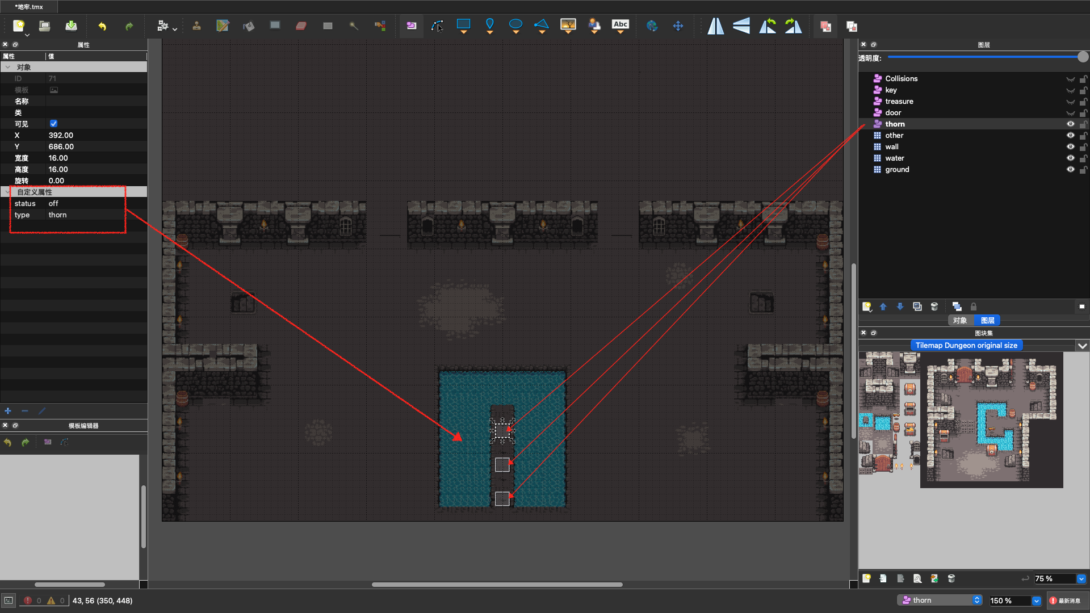Open the New layer dropdown button
The image size is (1090, 613).
tap(867, 306)
